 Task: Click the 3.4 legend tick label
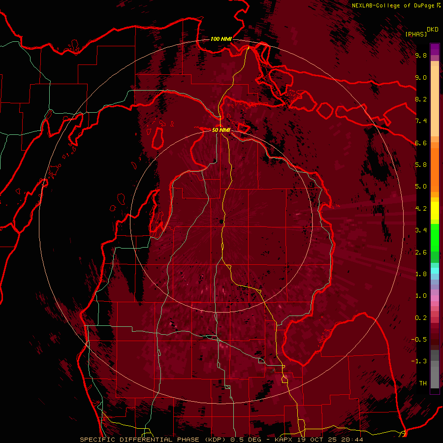[421, 230]
